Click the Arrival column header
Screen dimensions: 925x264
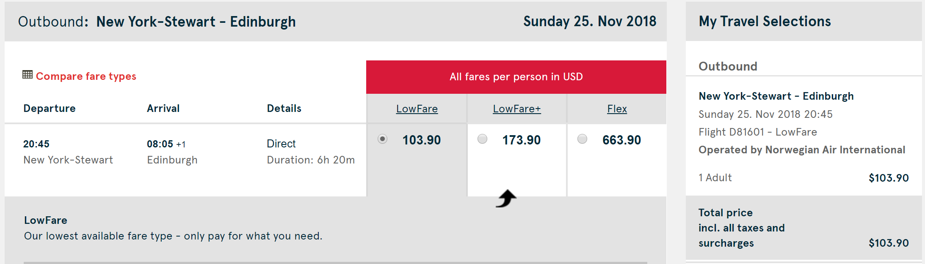coord(163,109)
